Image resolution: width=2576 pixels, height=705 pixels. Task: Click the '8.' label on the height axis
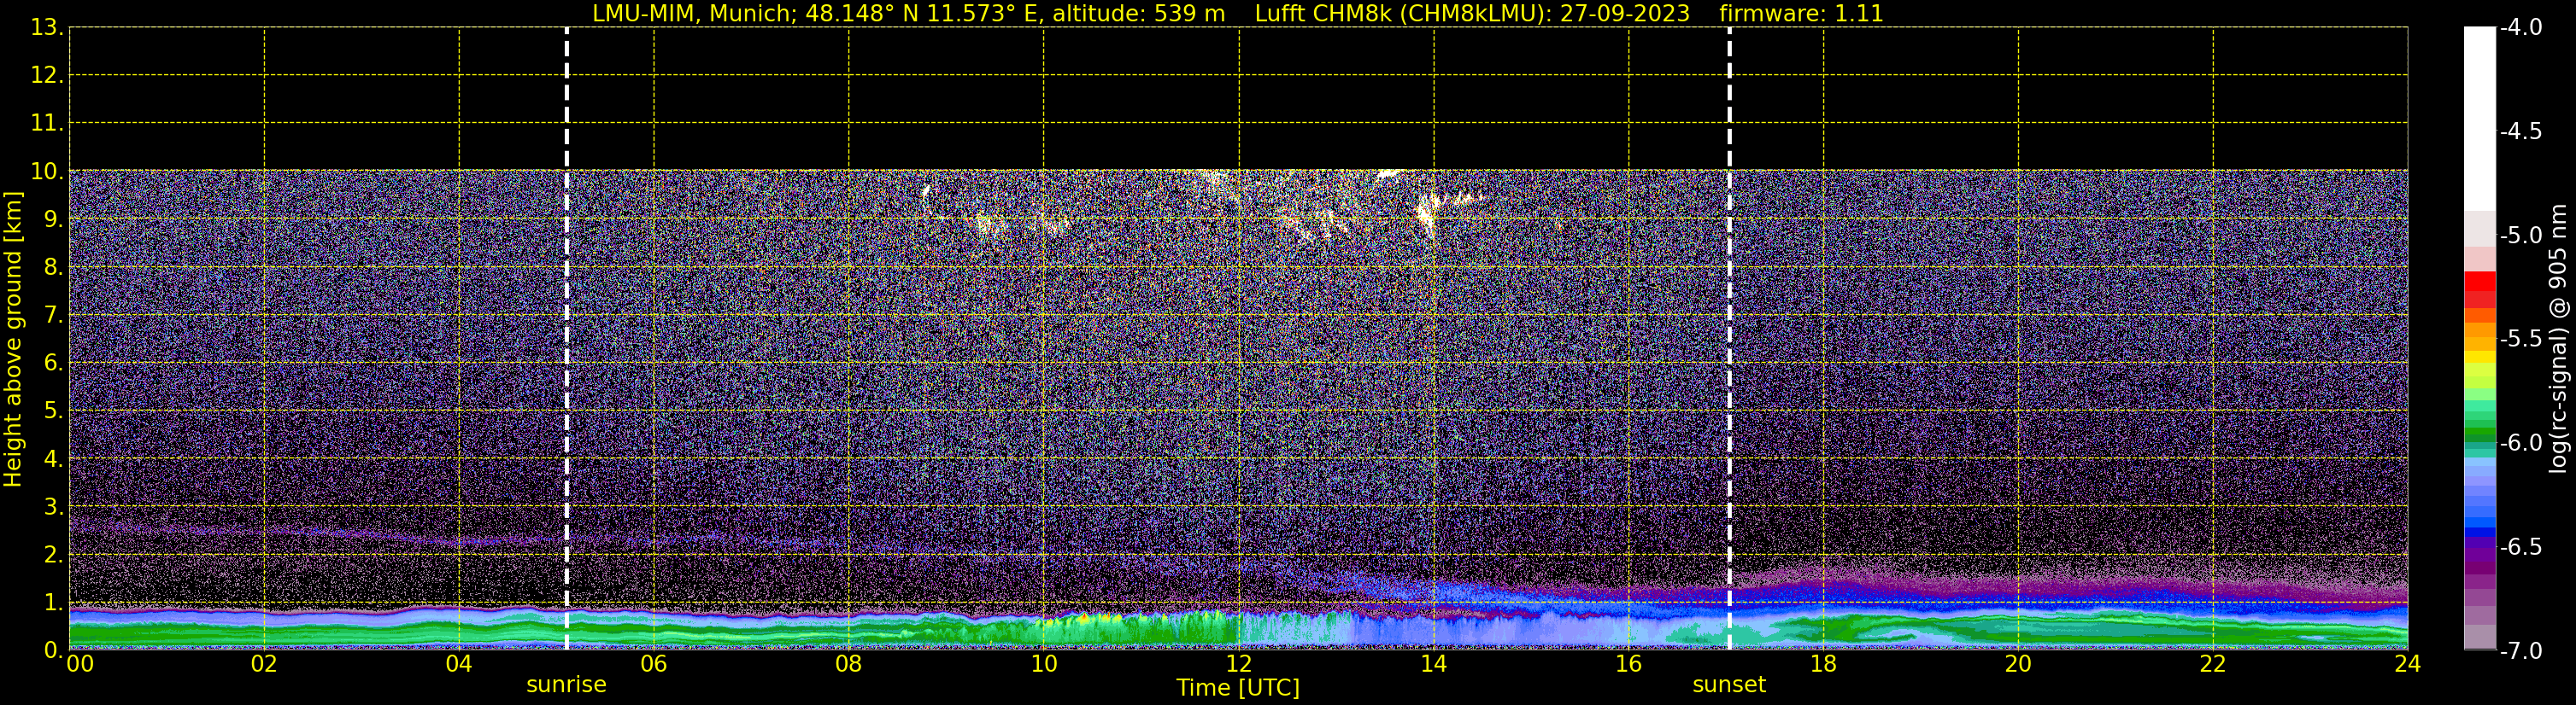[52, 266]
